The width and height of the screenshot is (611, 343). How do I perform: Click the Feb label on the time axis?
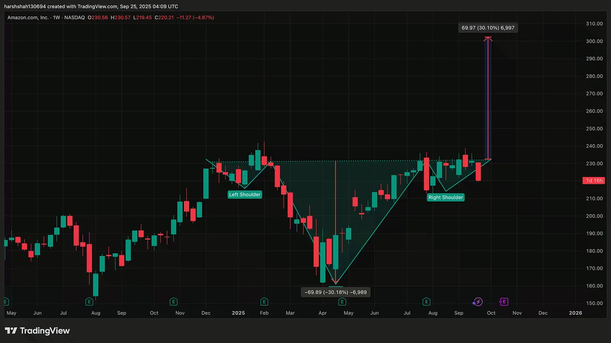tap(264, 313)
